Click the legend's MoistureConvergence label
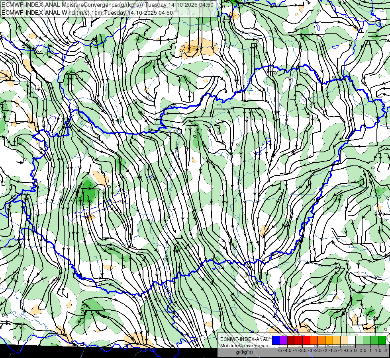 (244, 346)
